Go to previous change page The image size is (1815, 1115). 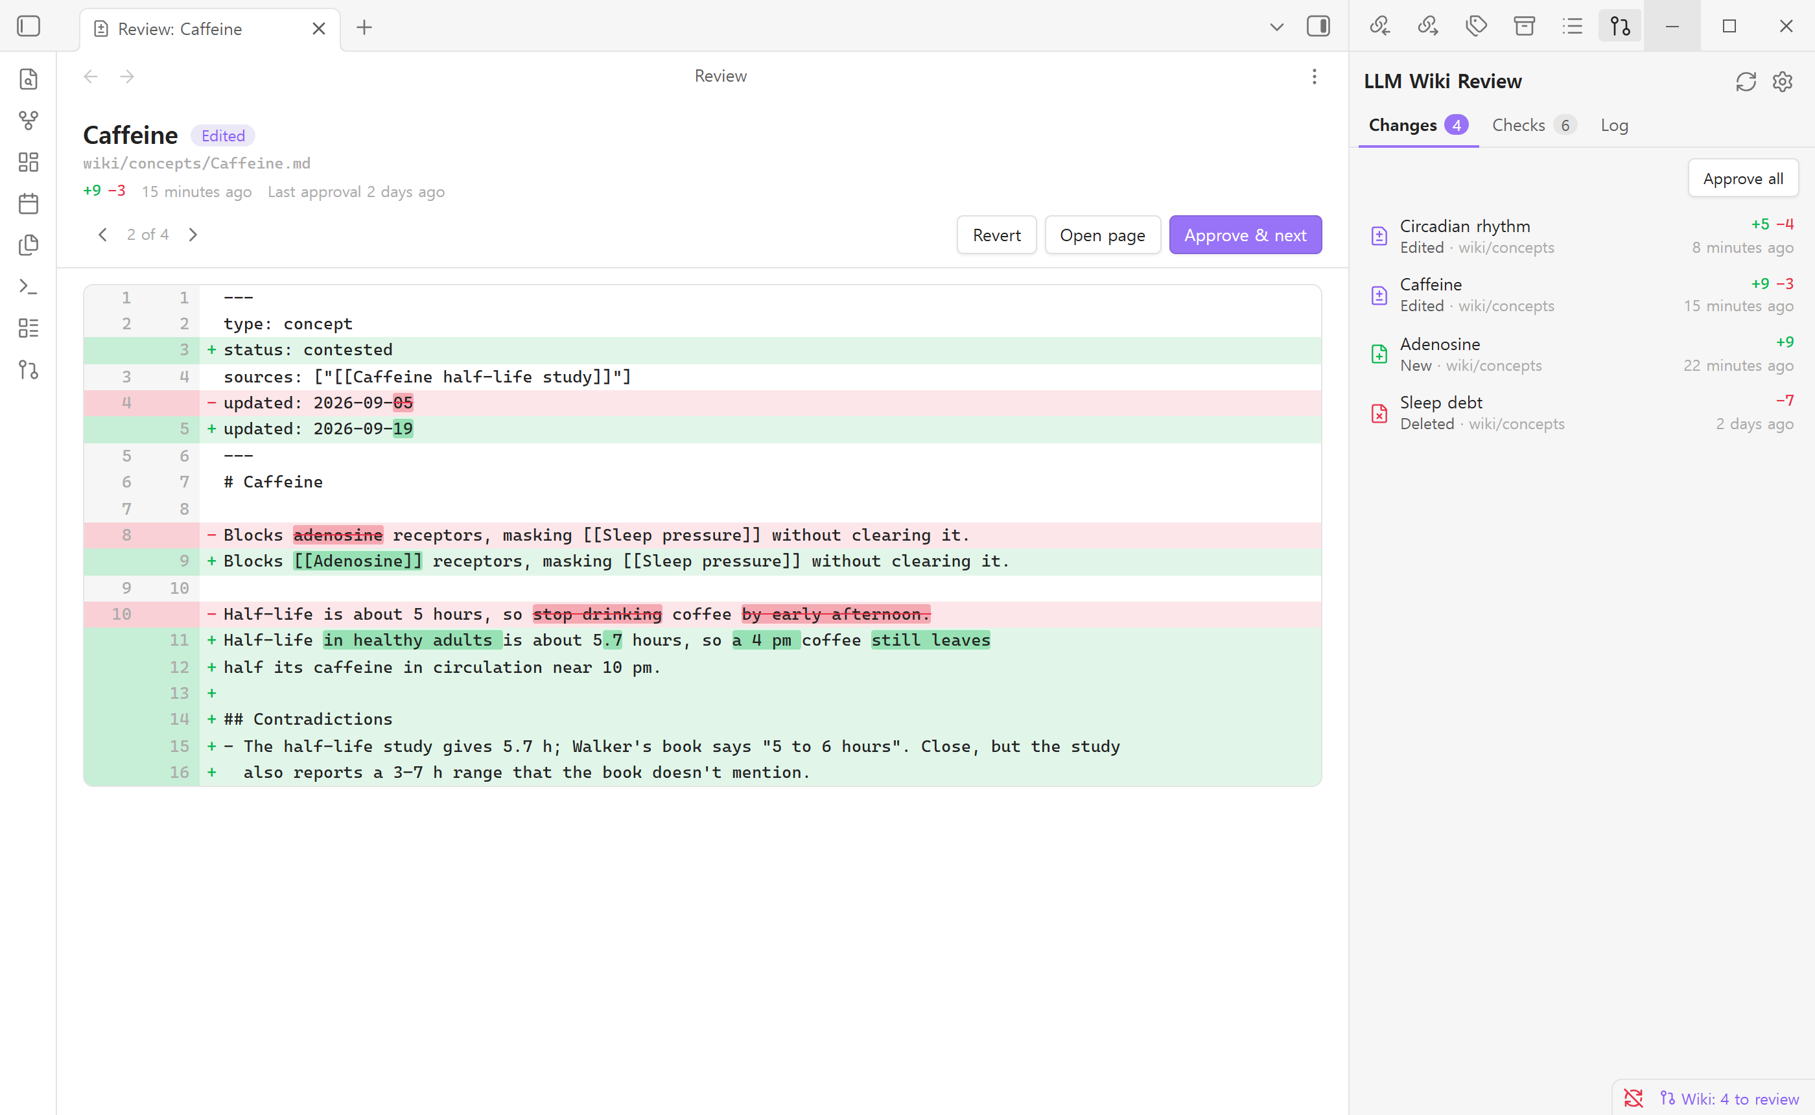(102, 235)
